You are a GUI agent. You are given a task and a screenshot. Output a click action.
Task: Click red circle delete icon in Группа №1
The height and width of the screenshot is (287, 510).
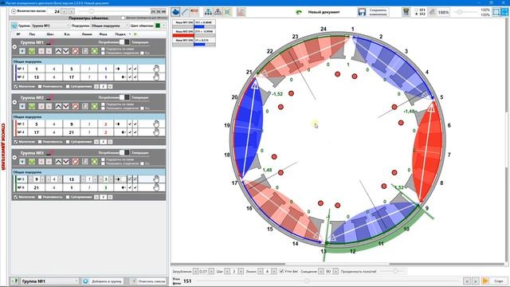click(76, 51)
